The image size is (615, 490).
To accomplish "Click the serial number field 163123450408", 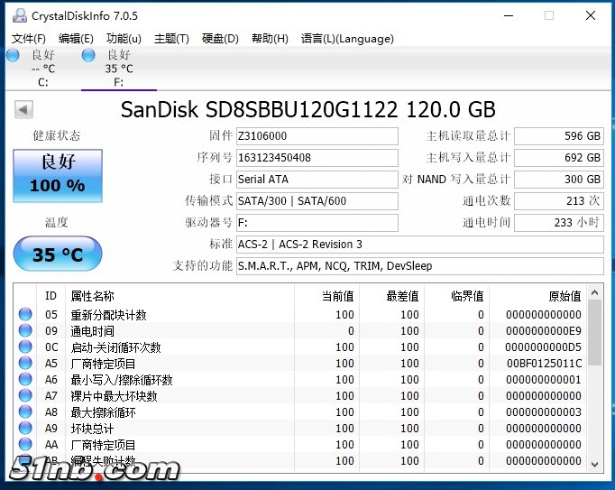I will pyautogui.click(x=317, y=158).
